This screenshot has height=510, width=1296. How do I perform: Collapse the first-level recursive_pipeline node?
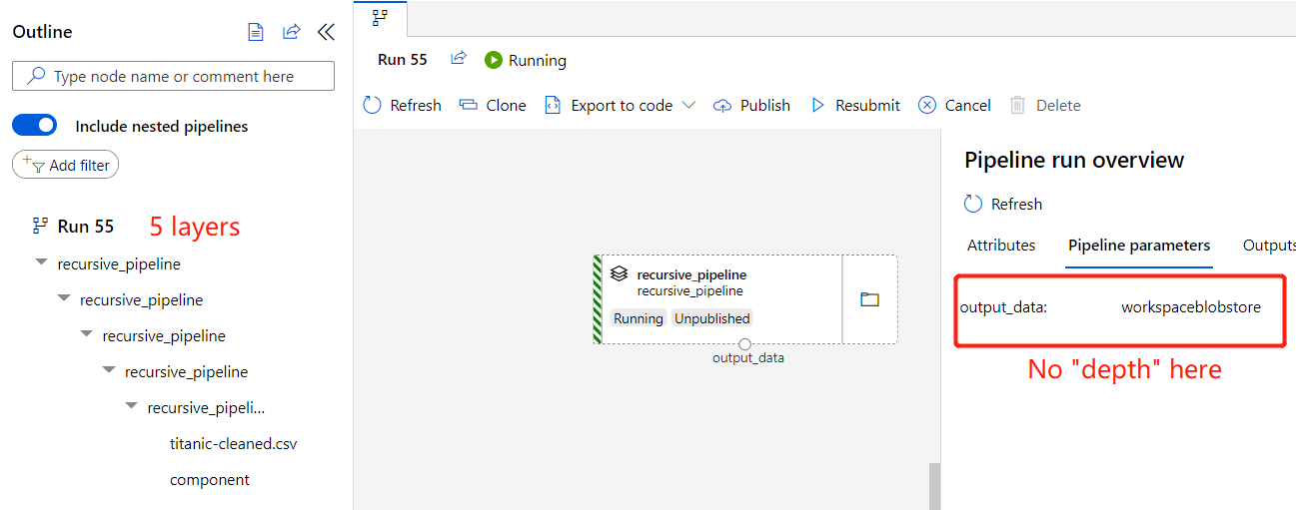click(41, 262)
